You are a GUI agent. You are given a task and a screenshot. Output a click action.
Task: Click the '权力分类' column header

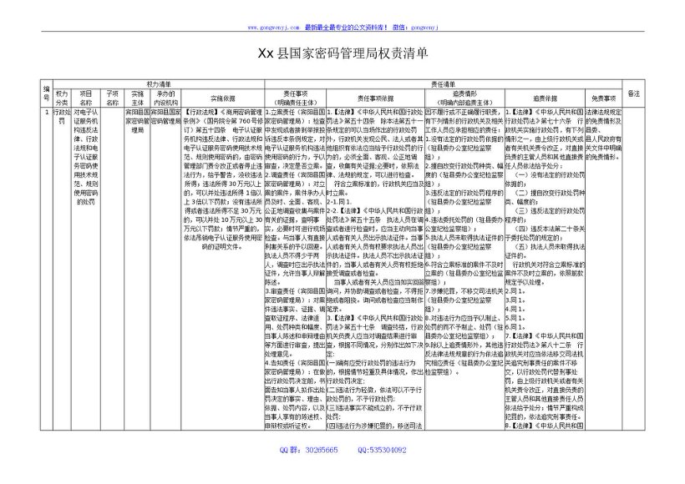click(62, 98)
